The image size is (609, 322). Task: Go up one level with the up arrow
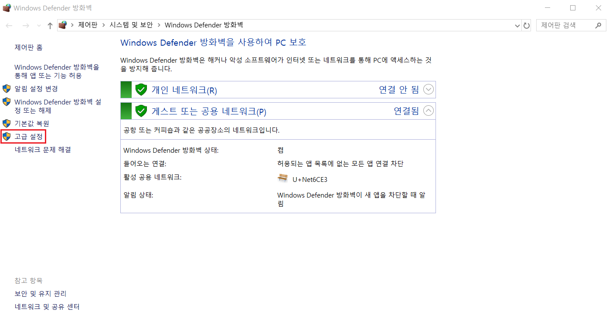click(x=50, y=26)
